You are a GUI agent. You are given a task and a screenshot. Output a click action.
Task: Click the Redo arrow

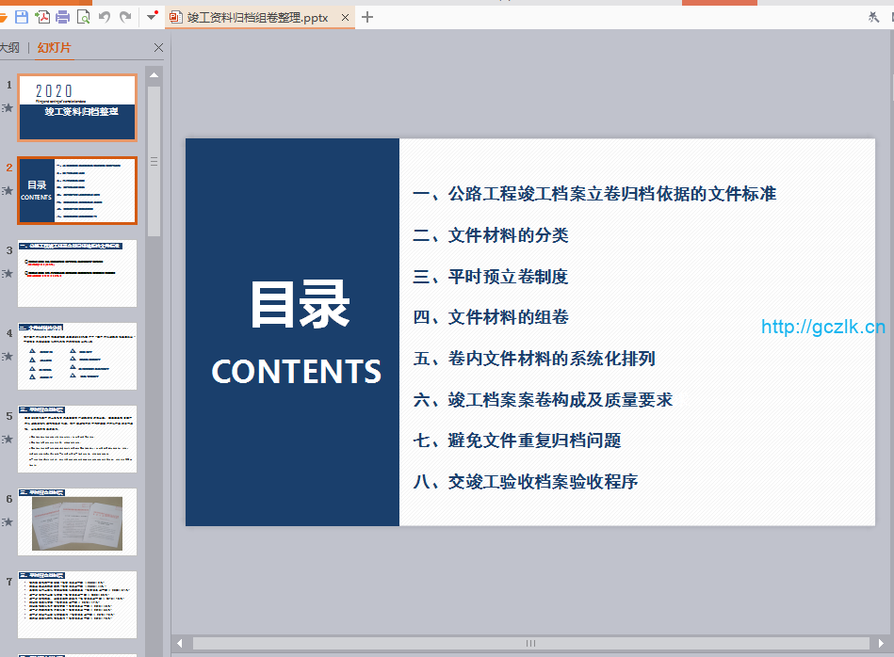tap(124, 17)
